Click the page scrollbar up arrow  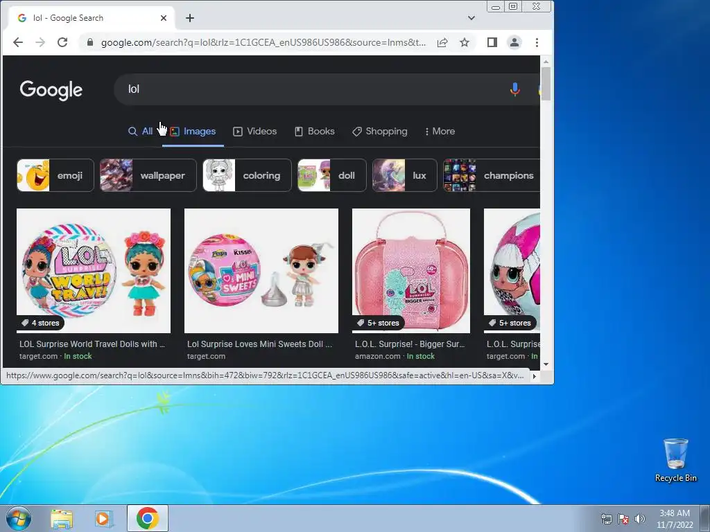point(546,61)
